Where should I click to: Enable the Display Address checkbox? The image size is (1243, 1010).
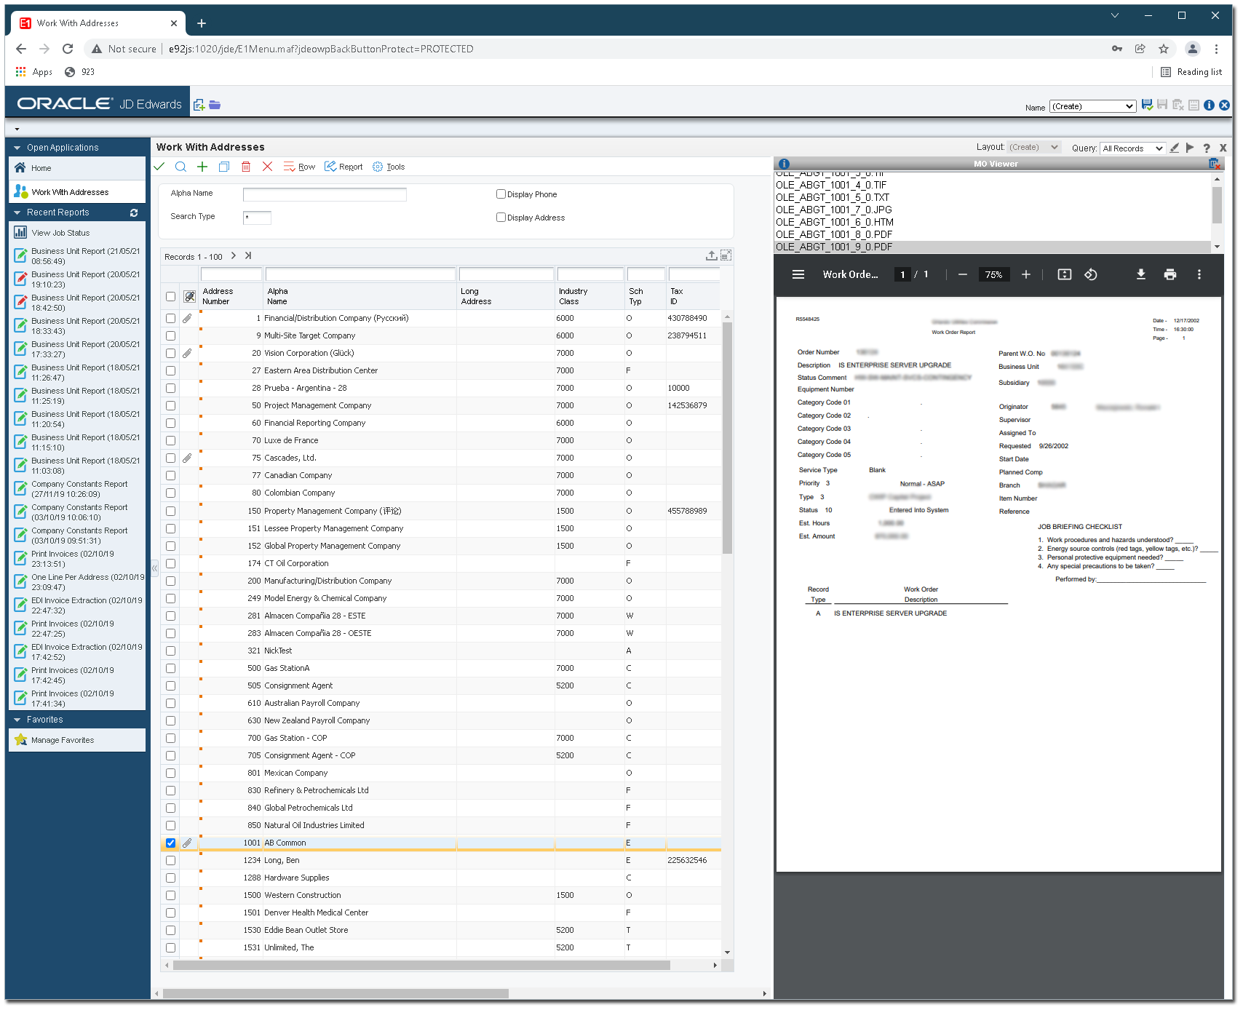501,218
